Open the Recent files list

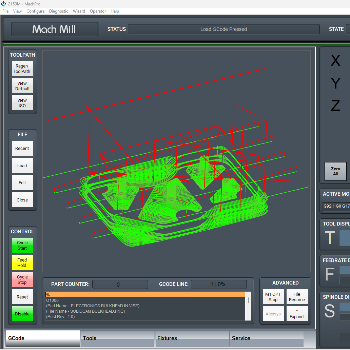click(22, 148)
